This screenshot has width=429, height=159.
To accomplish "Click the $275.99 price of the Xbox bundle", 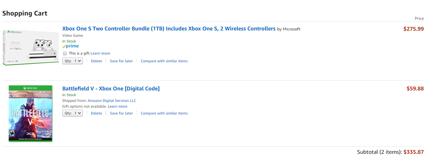I will tap(413, 29).
